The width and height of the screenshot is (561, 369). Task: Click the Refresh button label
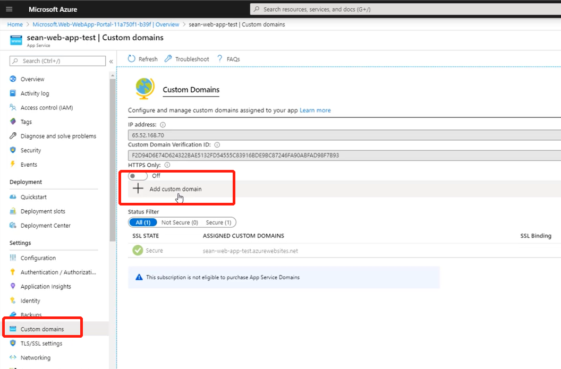148,59
